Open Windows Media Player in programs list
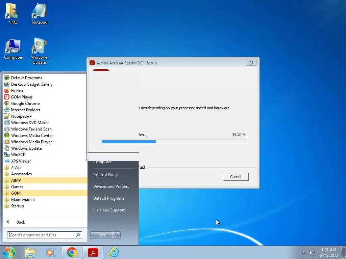 (x=45, y=142)
